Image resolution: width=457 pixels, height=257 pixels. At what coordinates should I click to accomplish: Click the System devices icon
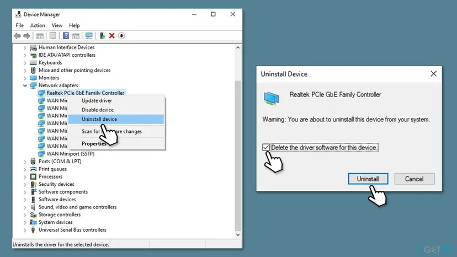[x=33, y=222]
